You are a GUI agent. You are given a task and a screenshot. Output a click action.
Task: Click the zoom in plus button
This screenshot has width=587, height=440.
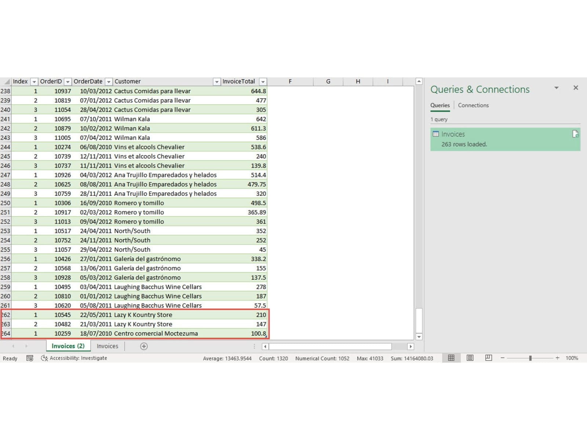point(557,358)
